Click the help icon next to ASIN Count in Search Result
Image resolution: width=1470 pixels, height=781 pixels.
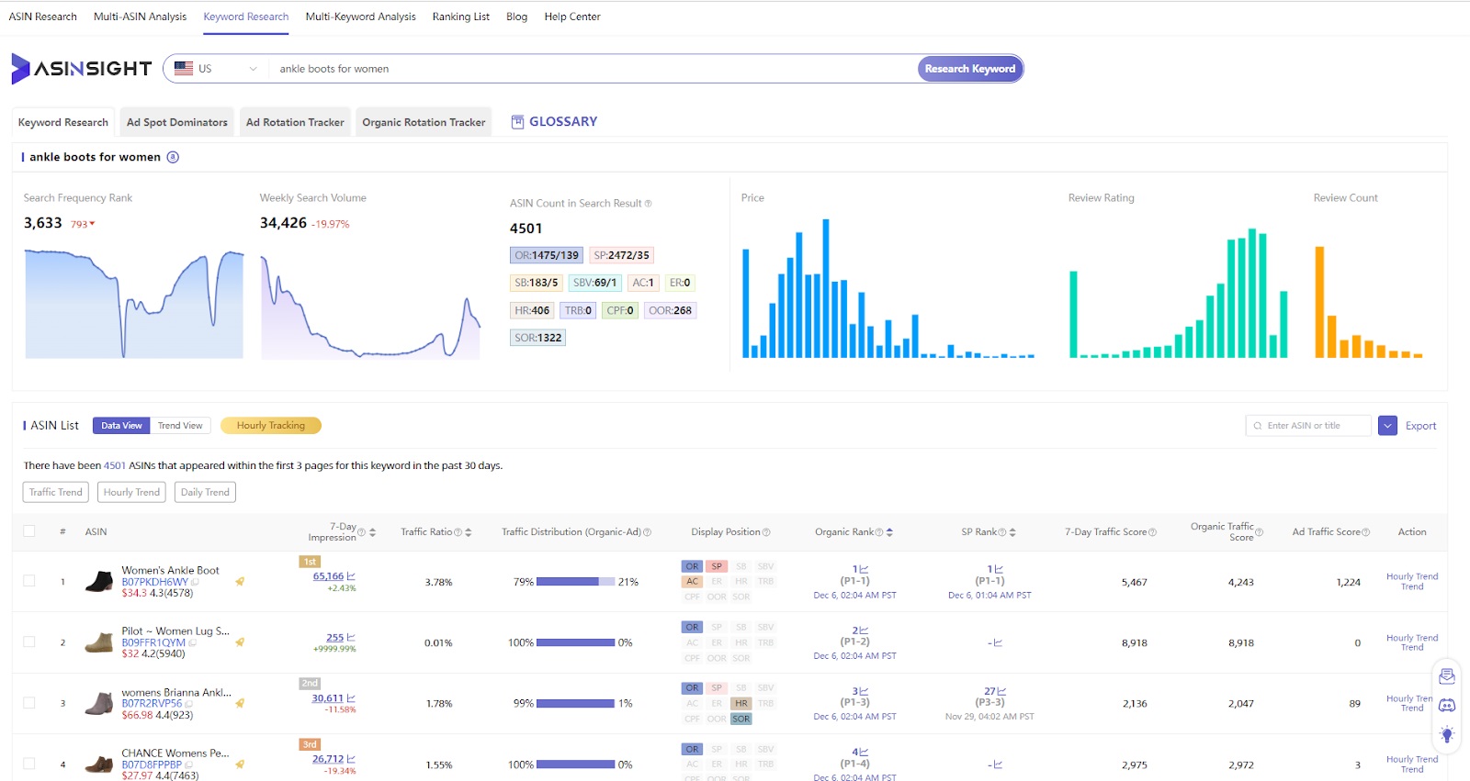[x=649, y=204]
